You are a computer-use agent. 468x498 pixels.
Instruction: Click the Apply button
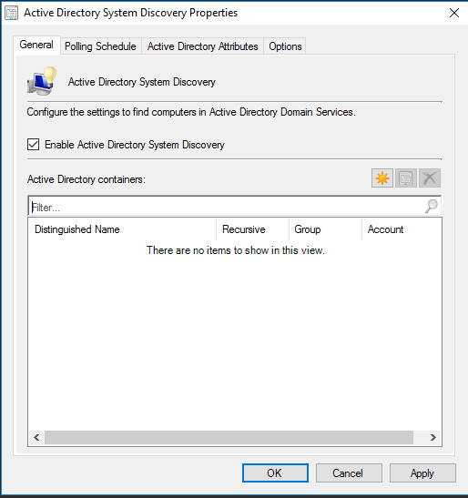[422, 473]
